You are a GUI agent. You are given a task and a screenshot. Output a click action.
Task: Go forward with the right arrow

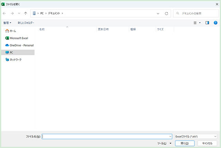coord(12,13)
